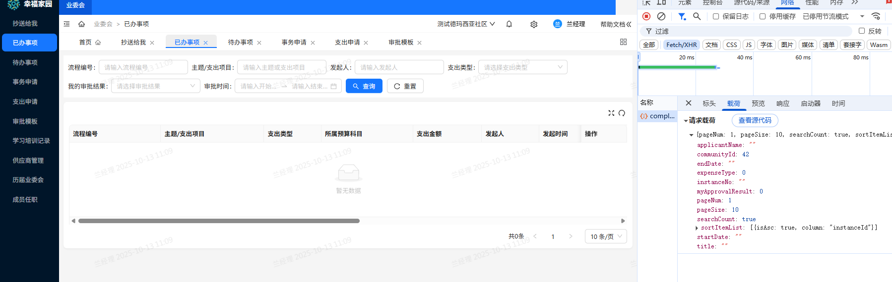Click the home icon in the breadcrumb
The image size is (892, 282).
click(81, 24)
